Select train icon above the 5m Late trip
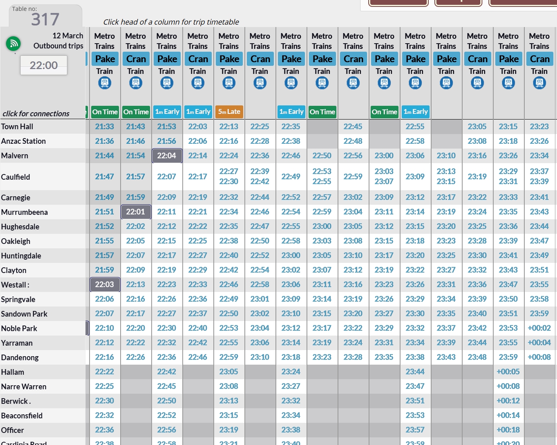The width and height of the screenshot is (557, 445). click(x=229, y=83)
